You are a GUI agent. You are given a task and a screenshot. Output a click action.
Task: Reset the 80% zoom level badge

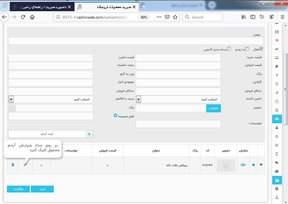point(144,17)
